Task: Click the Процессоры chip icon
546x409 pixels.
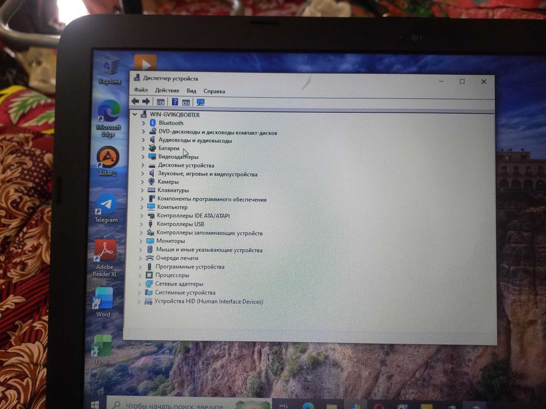Action: [x=149, y=275]
